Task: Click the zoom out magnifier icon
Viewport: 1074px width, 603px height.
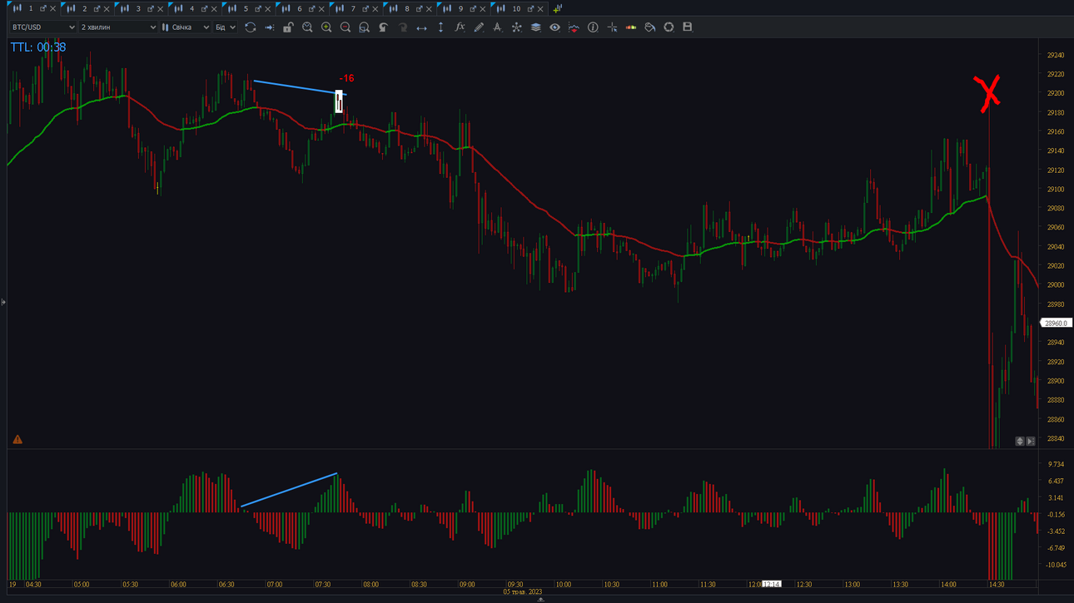Action: coord(346,27)
